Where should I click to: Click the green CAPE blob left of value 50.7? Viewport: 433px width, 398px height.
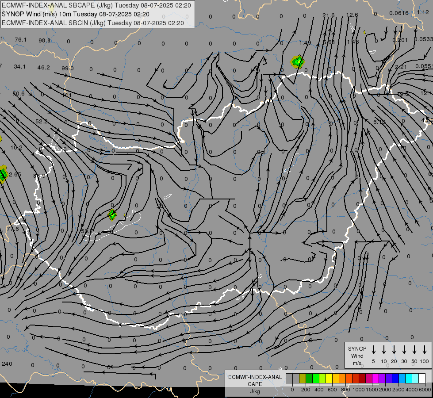[x=112, y=215]
